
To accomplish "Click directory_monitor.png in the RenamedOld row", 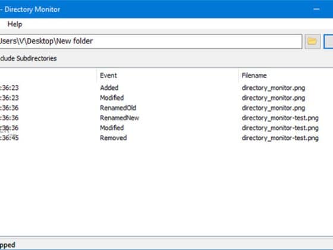I will point(274,108).
